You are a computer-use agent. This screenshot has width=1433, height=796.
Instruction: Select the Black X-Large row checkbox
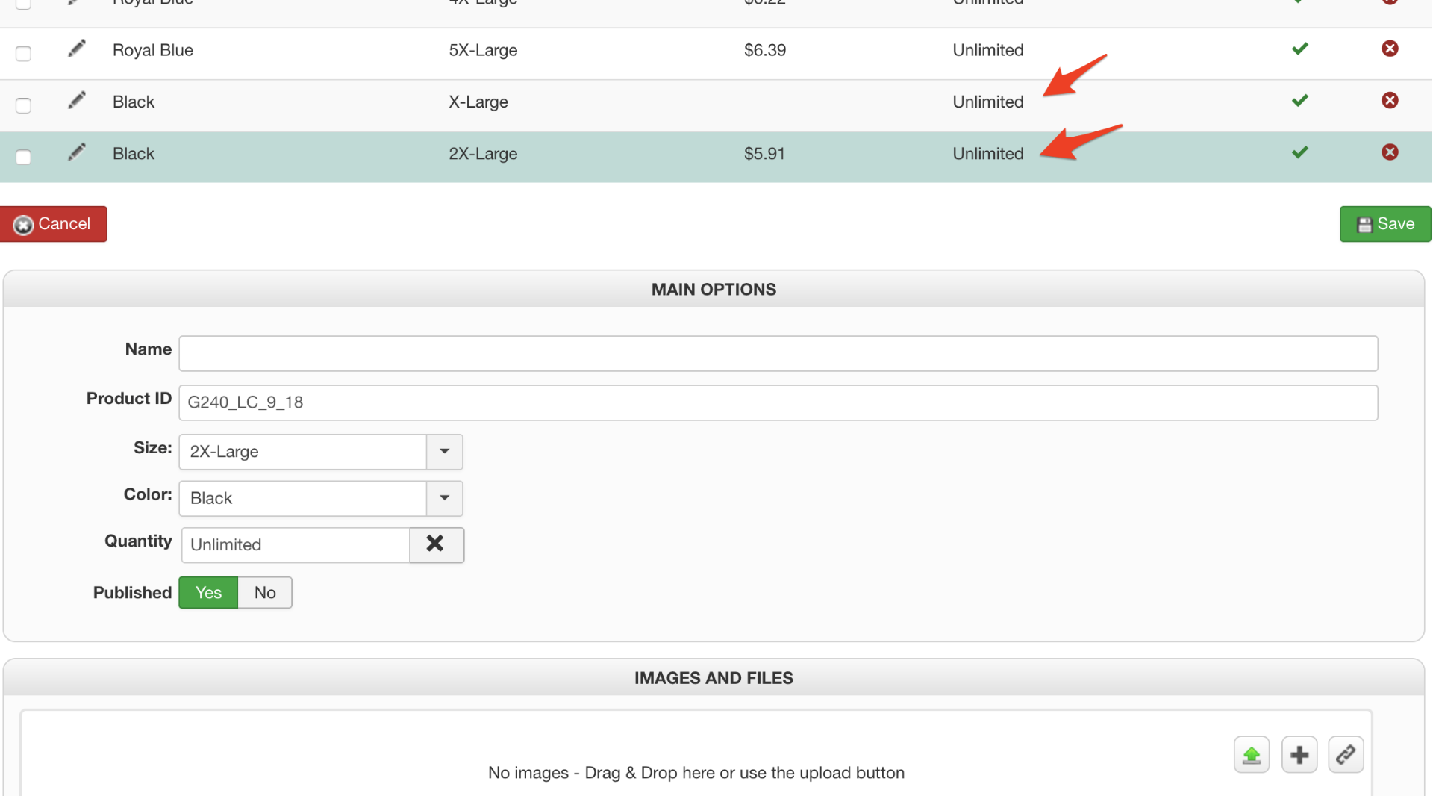(x=23, y=105)
